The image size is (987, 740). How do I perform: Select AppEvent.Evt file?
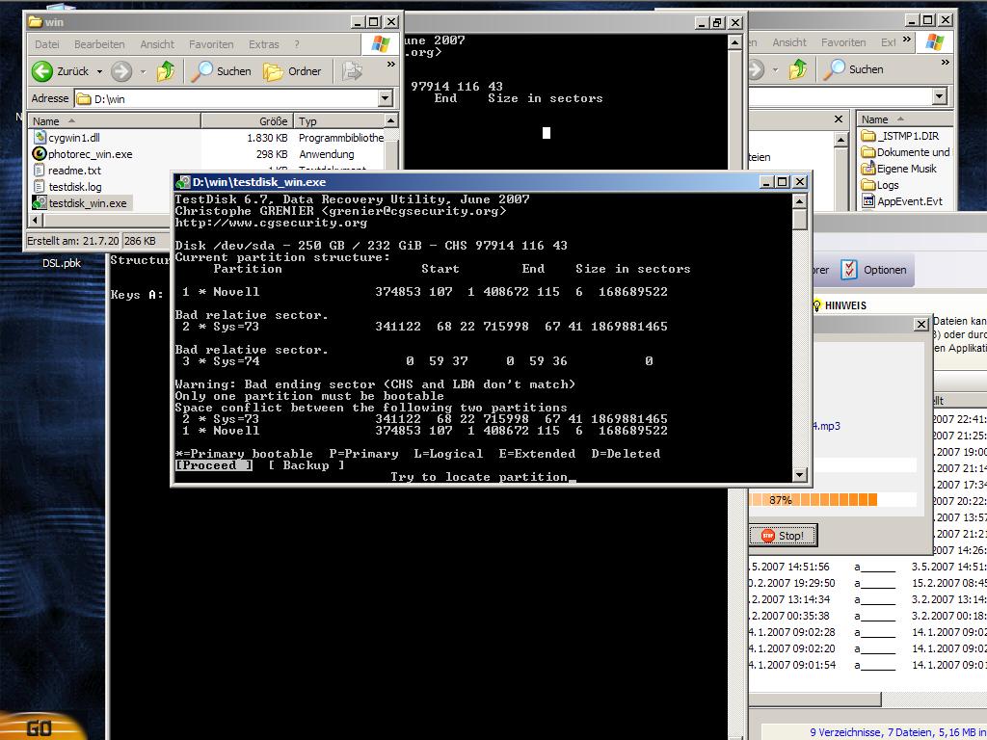(902, 201)
